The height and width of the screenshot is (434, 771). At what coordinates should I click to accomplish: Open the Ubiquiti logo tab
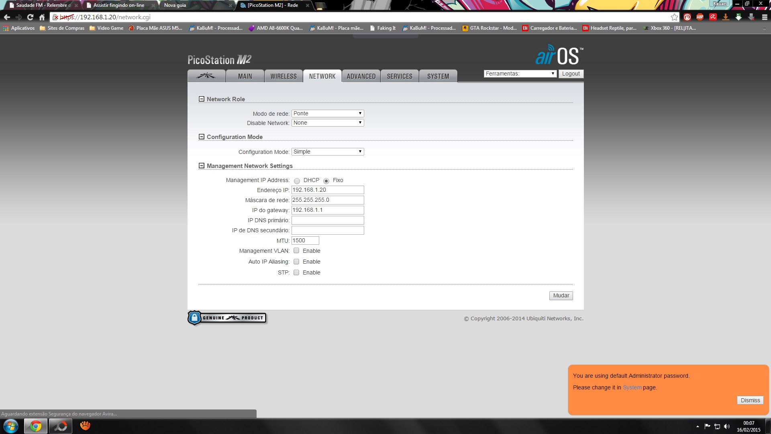click(x=206, y=76)
